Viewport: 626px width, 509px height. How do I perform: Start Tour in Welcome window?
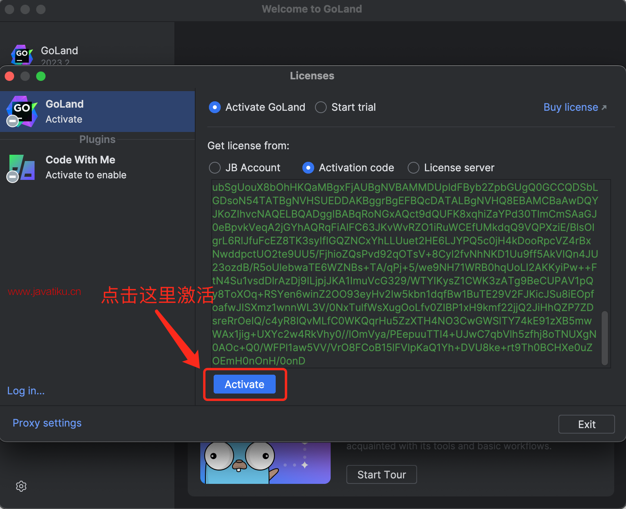[x=381, y=474]
